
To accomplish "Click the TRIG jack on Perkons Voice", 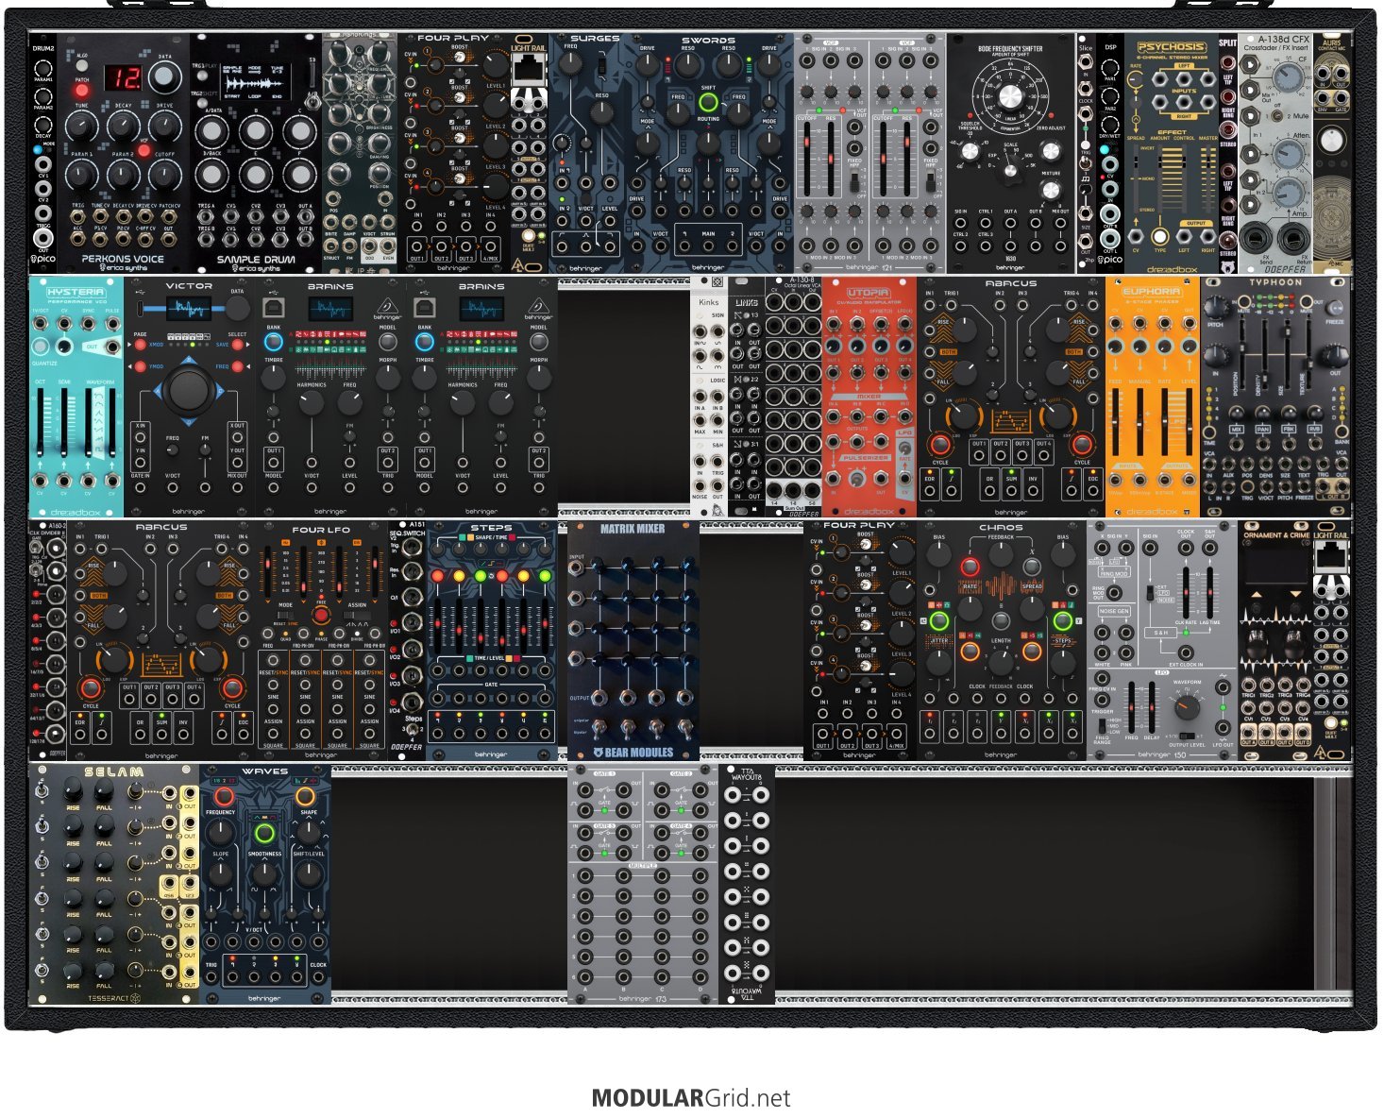I will pos(76,216).
